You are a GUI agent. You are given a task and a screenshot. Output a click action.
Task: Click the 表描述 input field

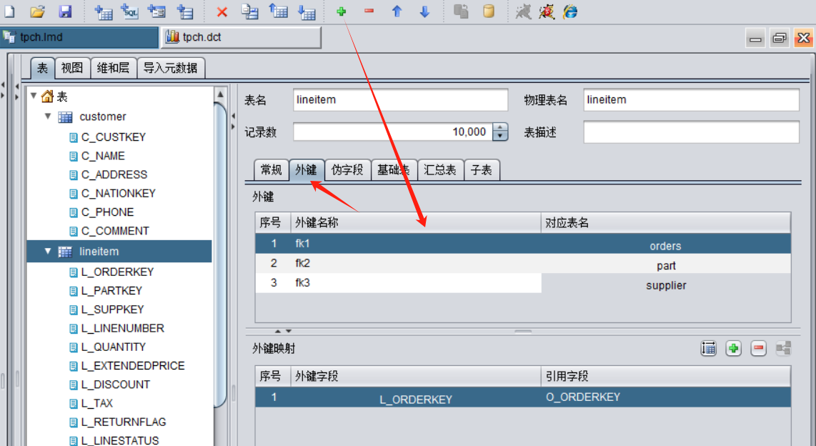690,132
